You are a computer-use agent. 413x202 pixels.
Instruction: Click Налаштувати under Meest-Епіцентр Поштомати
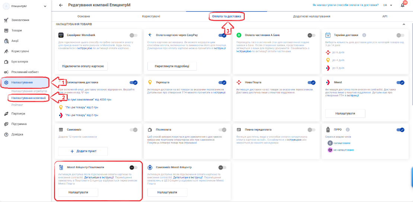tap(78, 193)
